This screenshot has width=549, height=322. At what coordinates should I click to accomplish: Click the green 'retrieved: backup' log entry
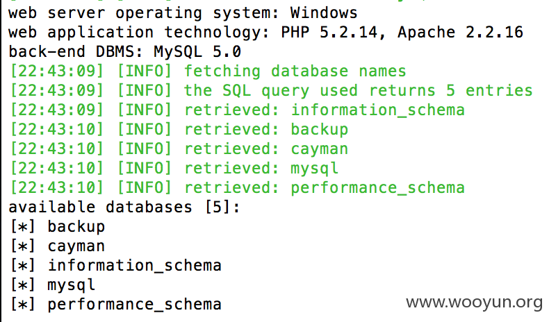[179, 130]
